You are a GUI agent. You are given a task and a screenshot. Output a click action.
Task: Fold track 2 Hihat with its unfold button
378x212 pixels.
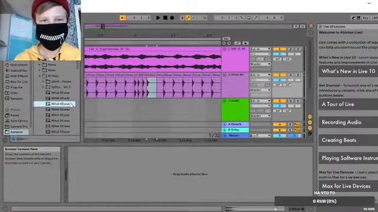(x=224, y=75)
